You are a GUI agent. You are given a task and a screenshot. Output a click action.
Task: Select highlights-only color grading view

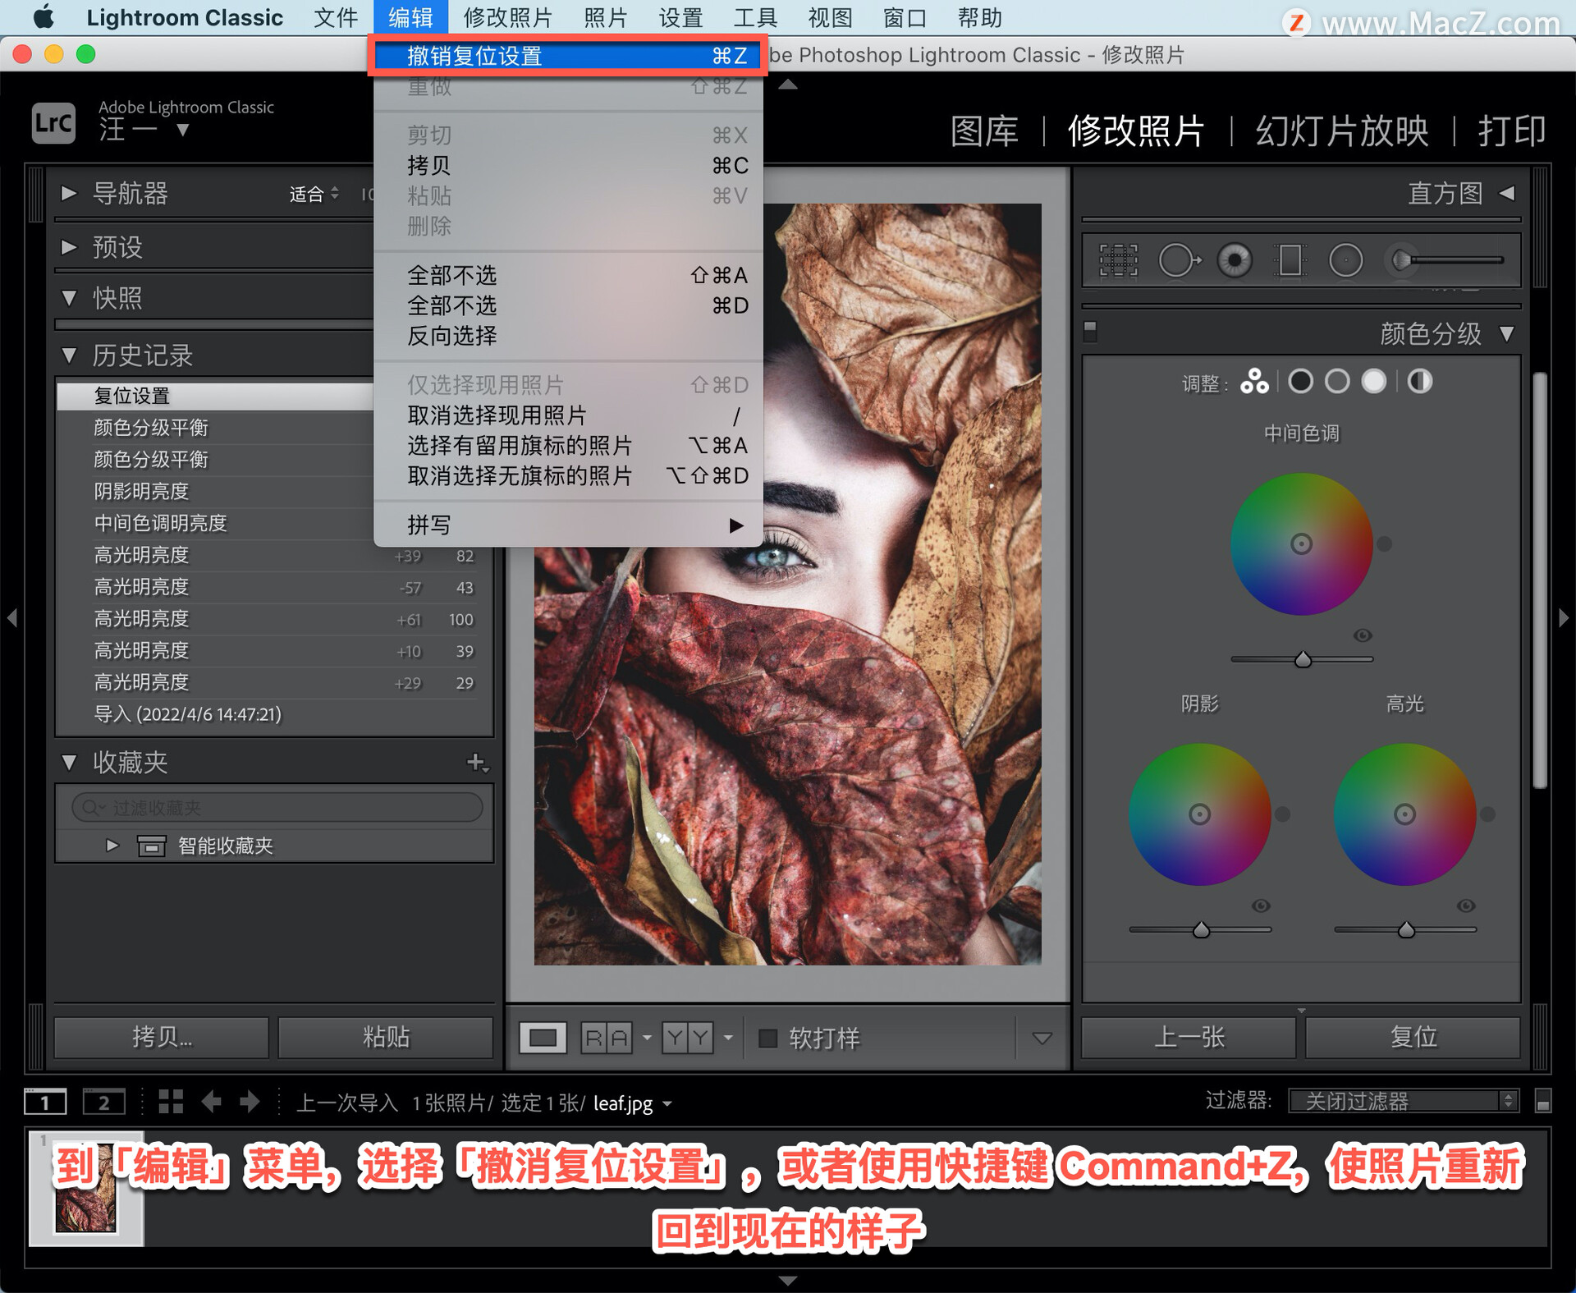click(1374, 382)
